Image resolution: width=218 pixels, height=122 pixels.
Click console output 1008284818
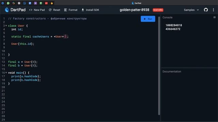click(x=174, y=25)
